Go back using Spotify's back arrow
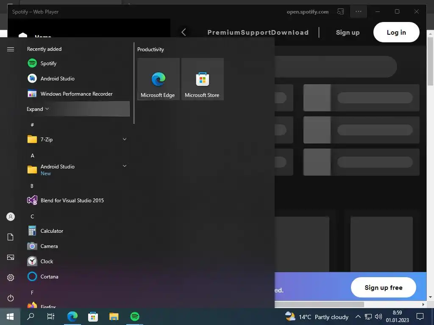434x325 pixels. [x=184, y=32]
